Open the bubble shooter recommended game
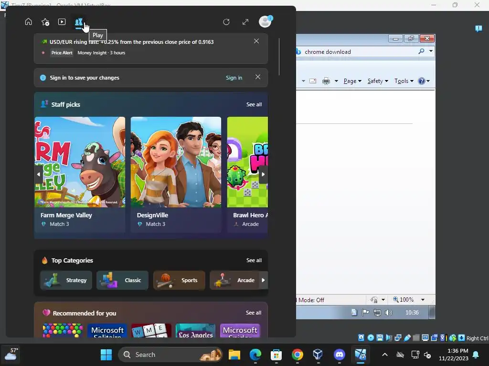The height and width of the screenshot is (366, 489). 63,330
